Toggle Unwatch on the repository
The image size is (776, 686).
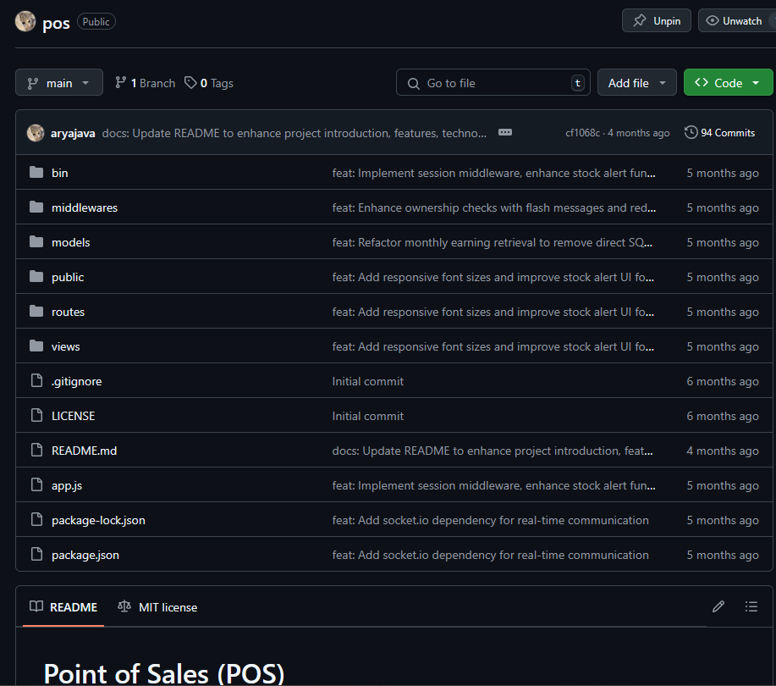click(735, 20)
